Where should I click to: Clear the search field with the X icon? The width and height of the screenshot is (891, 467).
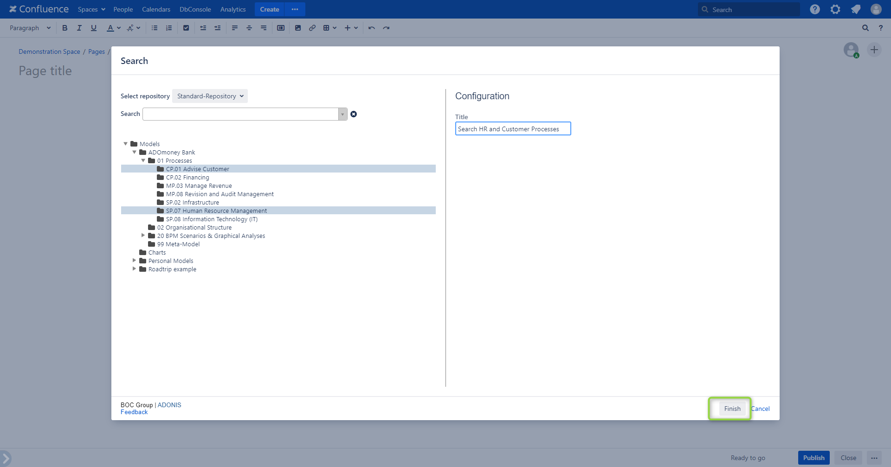click(354, 114)
